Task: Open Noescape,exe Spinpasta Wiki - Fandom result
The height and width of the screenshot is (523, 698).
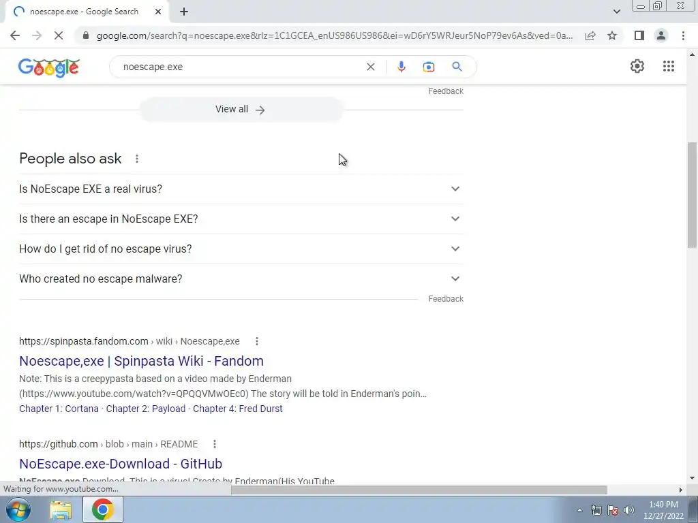Action: pyautogui.click(x=142, y=361)
